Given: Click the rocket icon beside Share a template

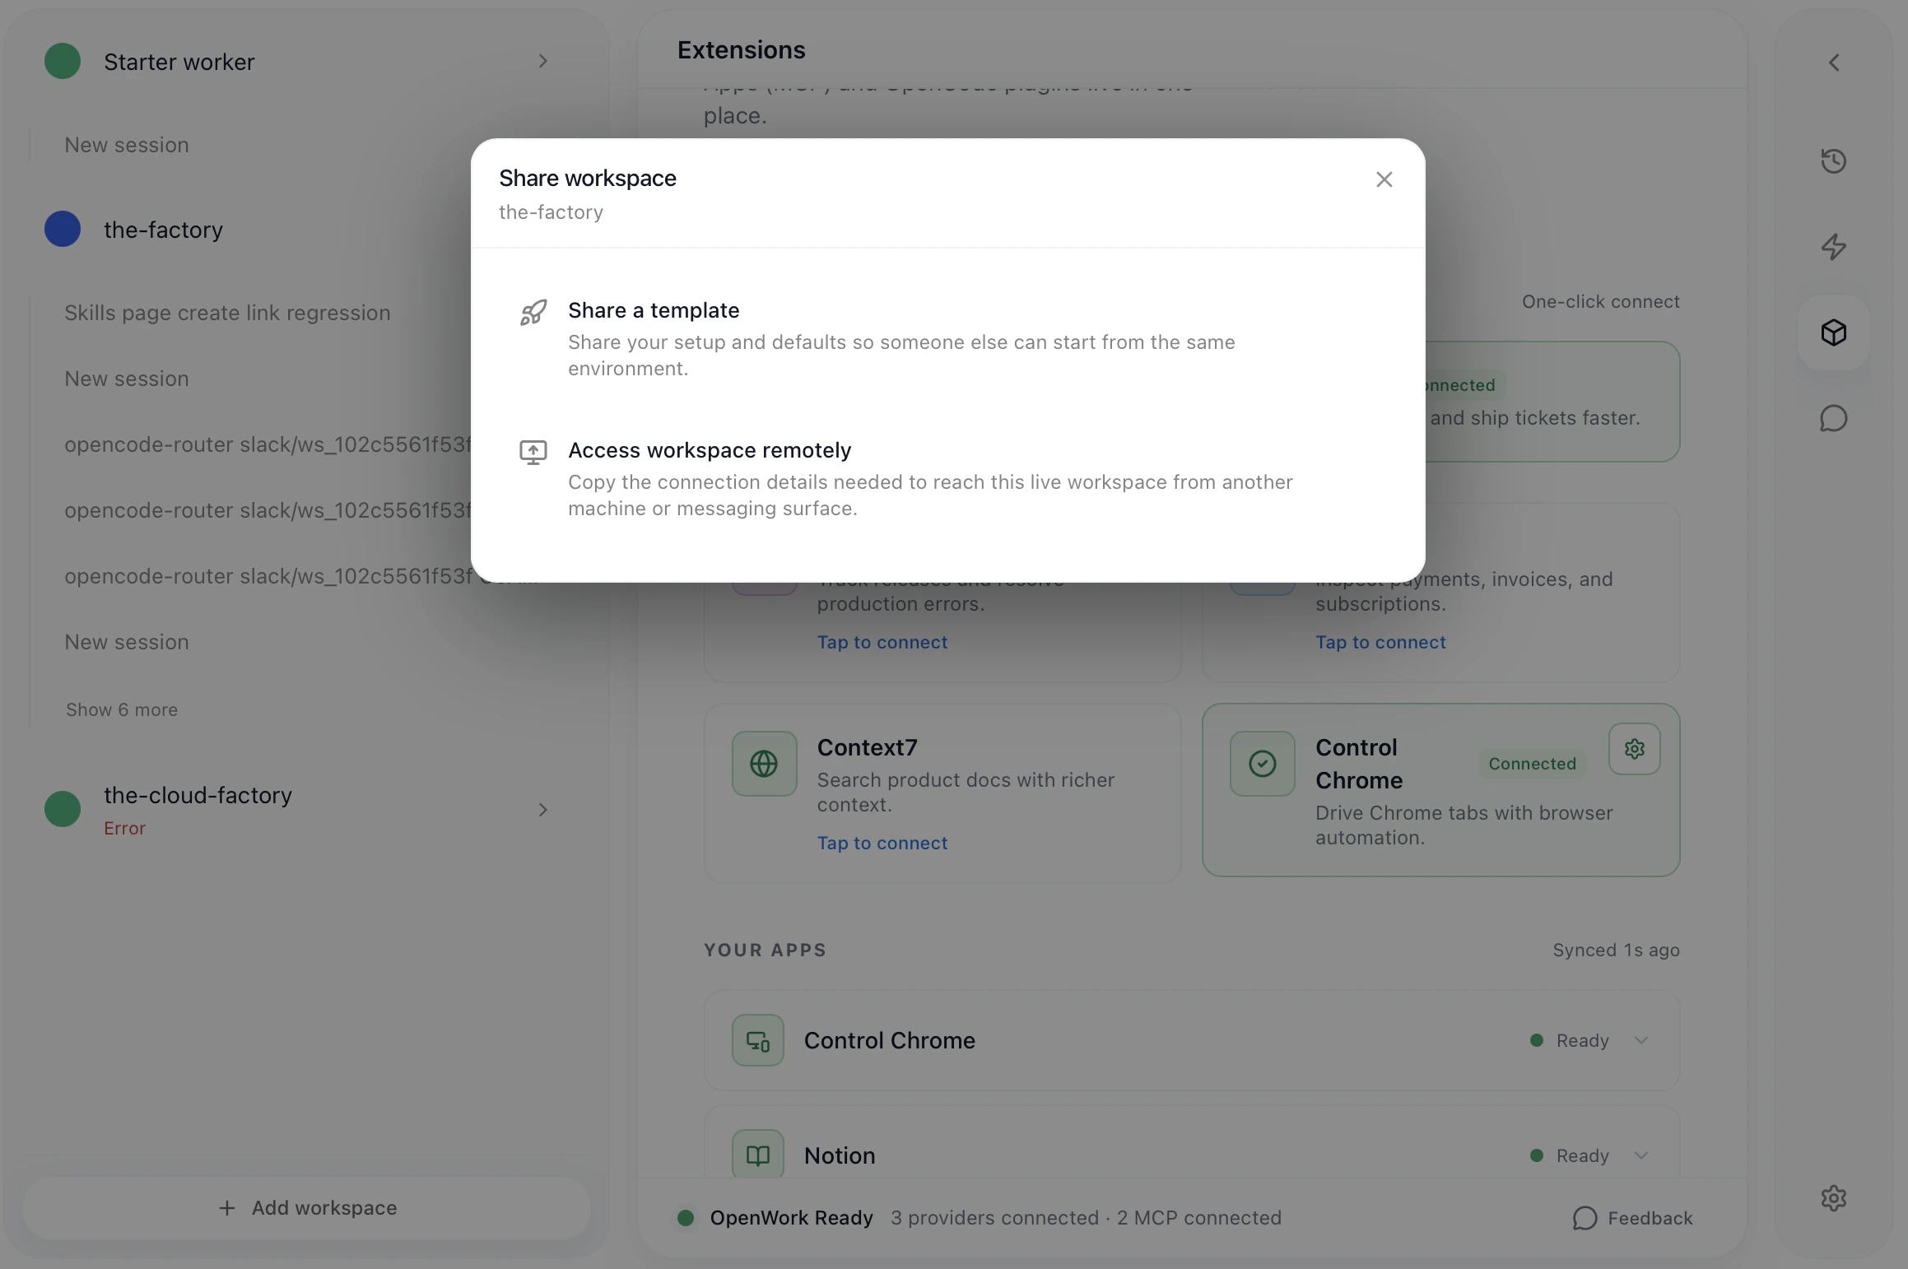Looking at the screenshot, I should 534,312.
